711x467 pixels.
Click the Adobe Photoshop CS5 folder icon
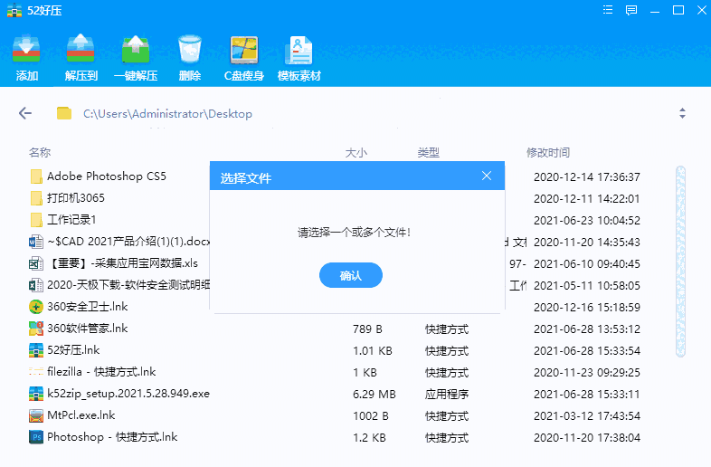pyautogui.click(x=36, y=176)
